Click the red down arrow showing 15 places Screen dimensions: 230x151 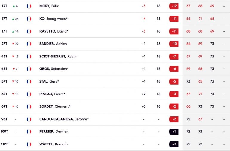[13, 94]
